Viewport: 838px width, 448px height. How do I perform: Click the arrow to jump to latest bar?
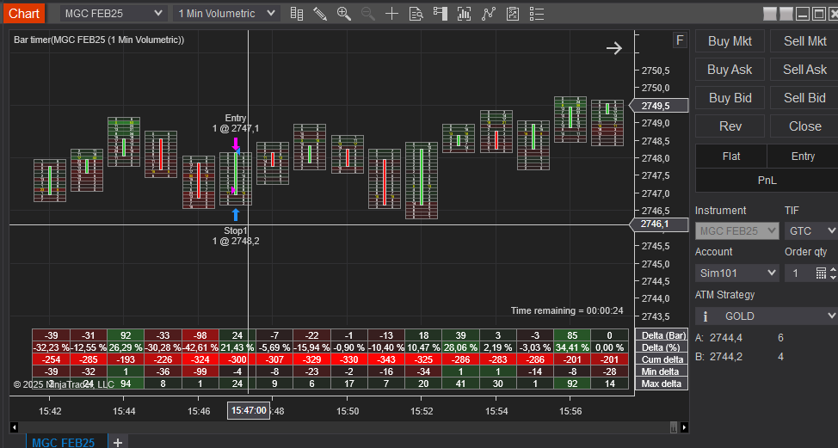[x=614, y=48]
